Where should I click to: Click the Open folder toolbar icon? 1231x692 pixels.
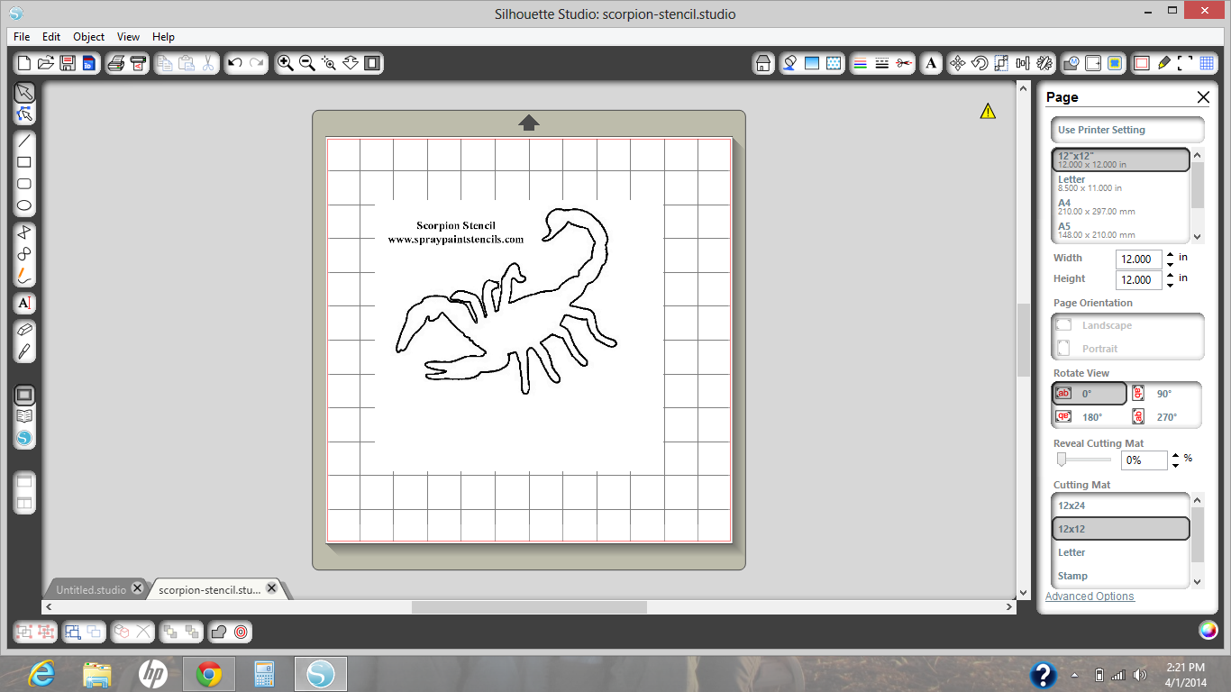pyautogui.click(x=46, y=63)
